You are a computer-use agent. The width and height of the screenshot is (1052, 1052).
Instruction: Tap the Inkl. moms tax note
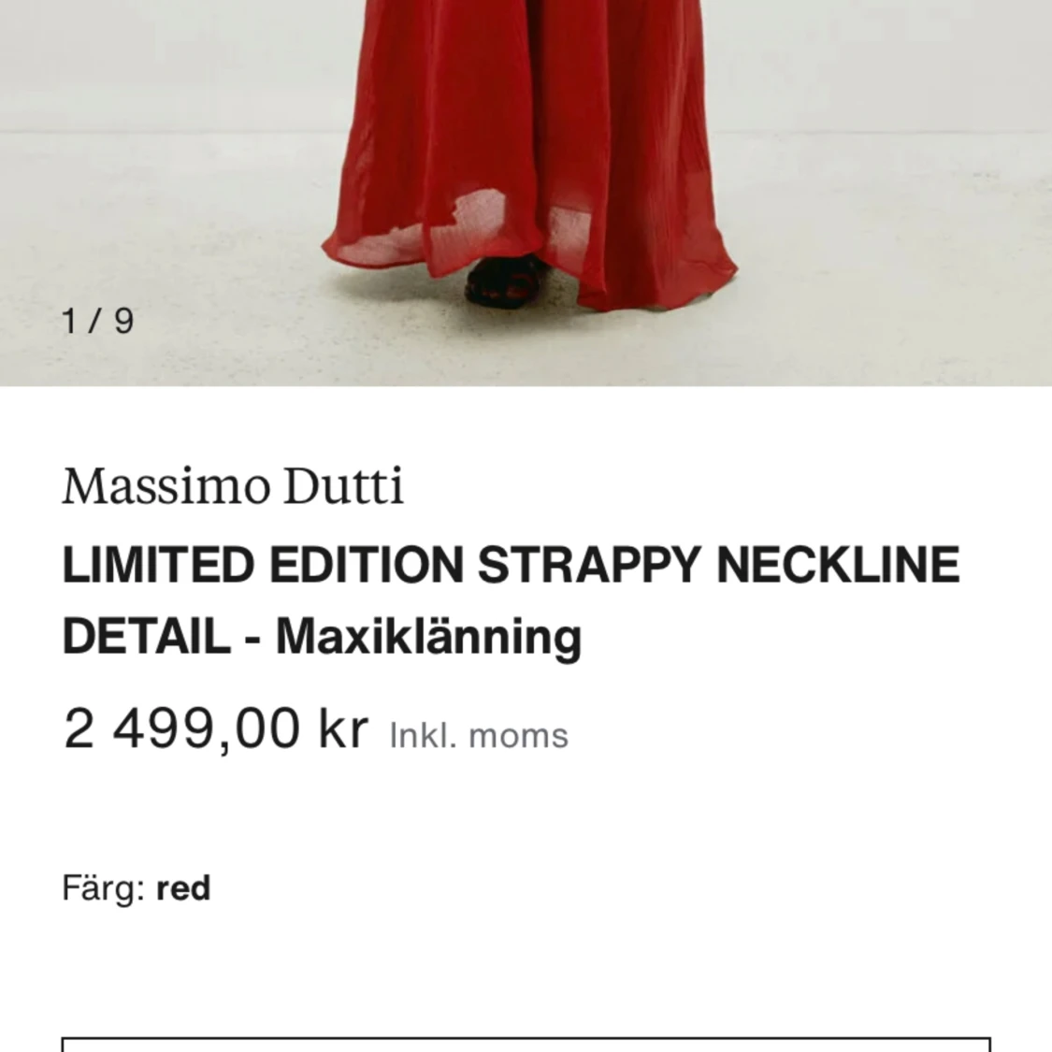point(479,735)
